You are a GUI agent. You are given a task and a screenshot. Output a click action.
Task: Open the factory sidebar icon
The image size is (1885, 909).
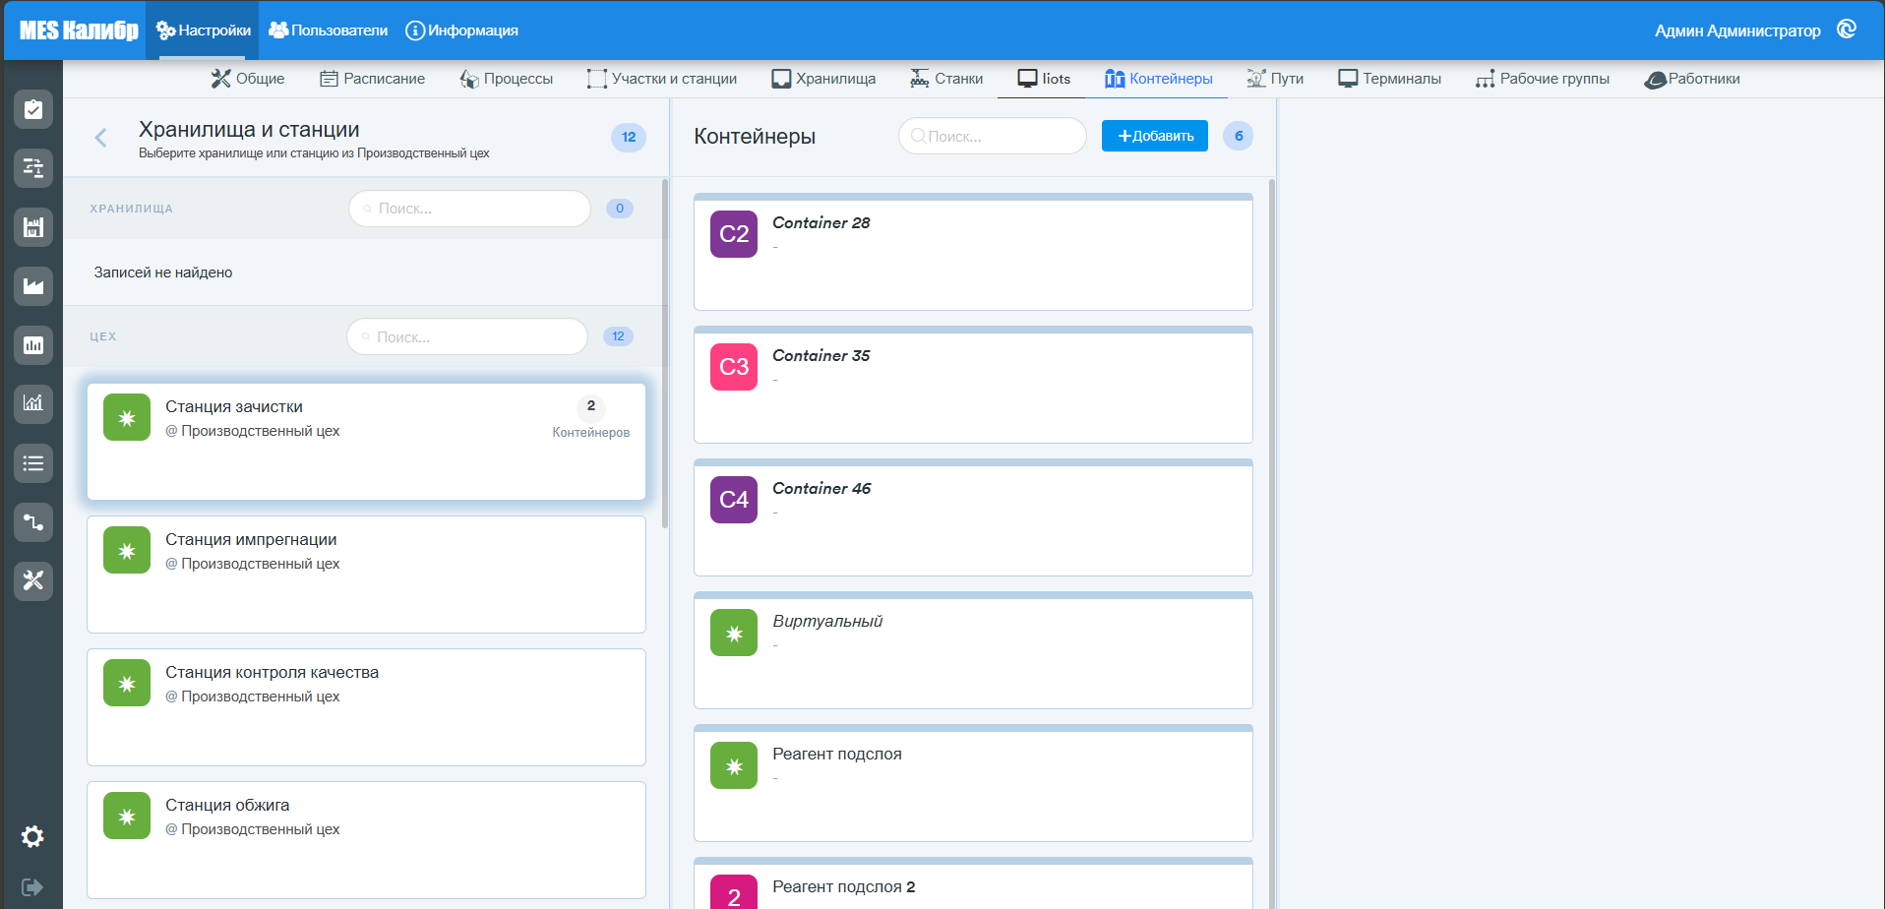click(x=33, y=286)
